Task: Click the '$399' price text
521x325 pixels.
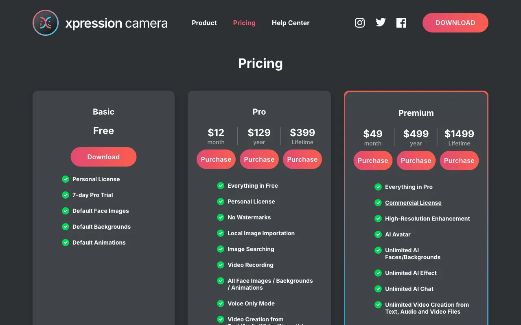Action: coord(302,132)
